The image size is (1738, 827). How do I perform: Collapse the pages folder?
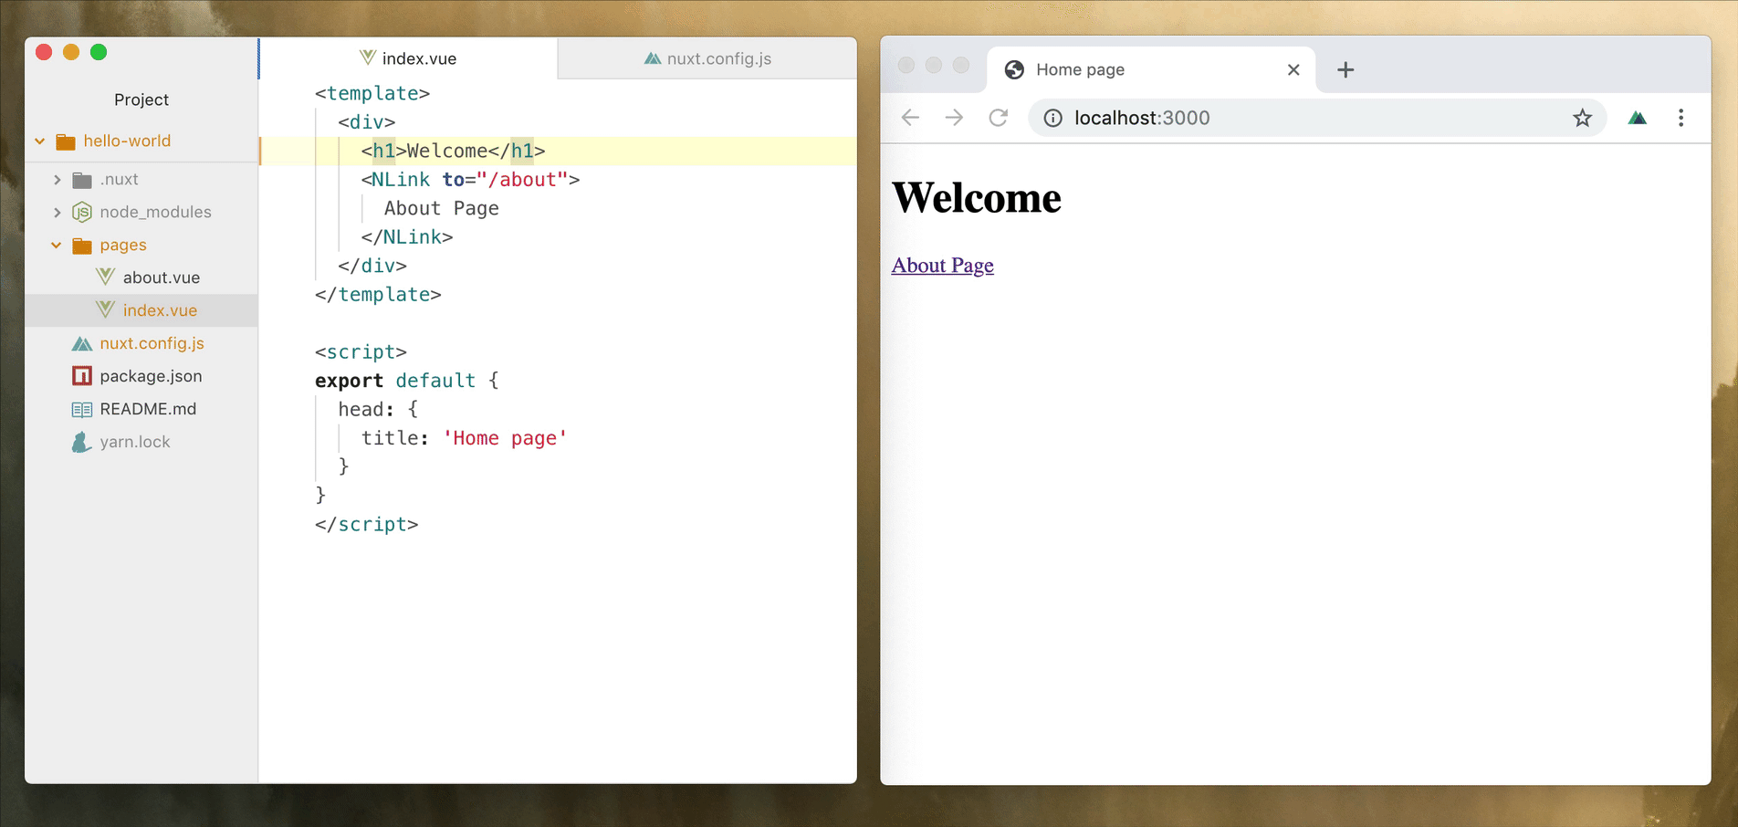(x=57, y=246)
